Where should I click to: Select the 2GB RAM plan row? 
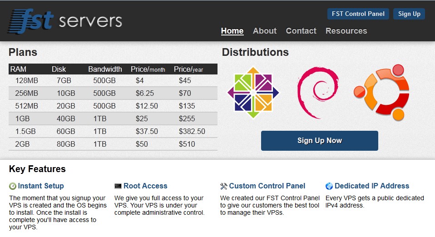(113, 144)
